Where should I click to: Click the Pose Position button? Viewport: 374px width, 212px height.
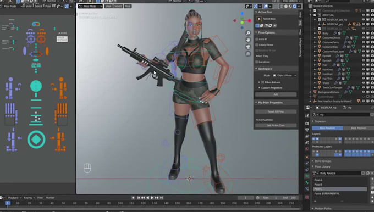[x=327, y=128]
